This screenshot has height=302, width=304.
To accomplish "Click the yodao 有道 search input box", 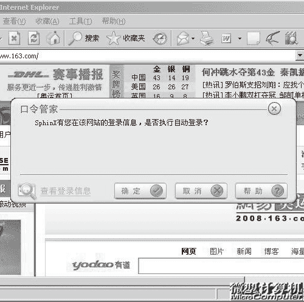I will pos(221,266).
